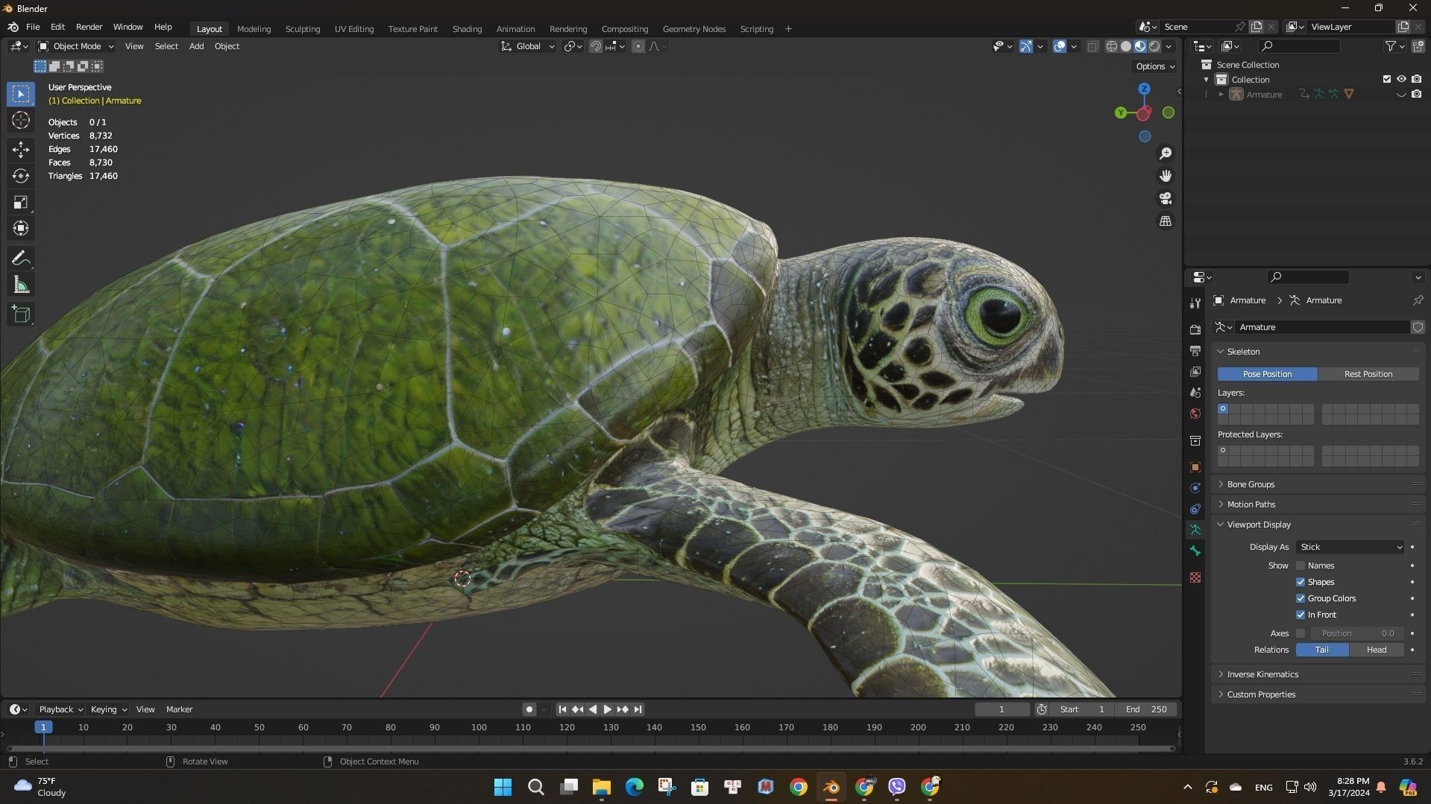Click the timeline Start frame field
The width and height of the screenshot is (1431, 804).
[x=1081, y=709]
